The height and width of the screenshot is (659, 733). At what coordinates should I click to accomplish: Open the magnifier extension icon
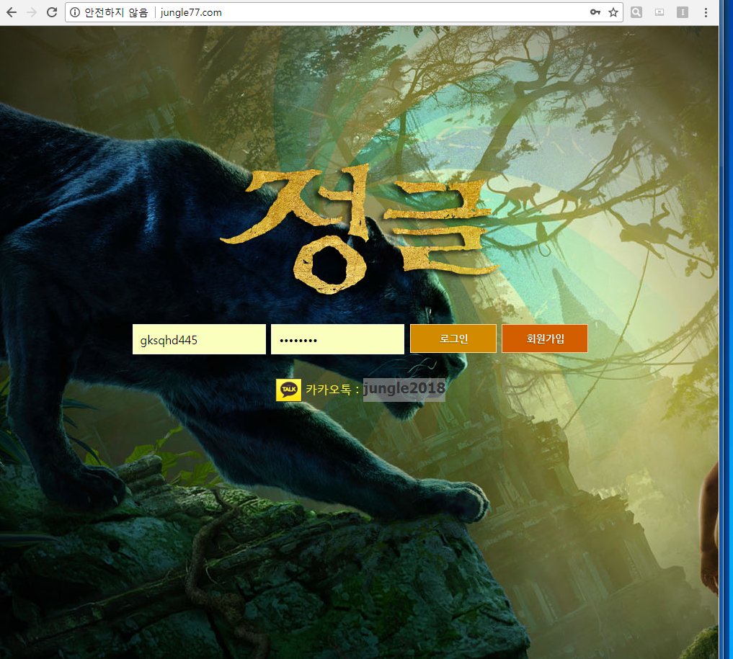pos(636,13)
